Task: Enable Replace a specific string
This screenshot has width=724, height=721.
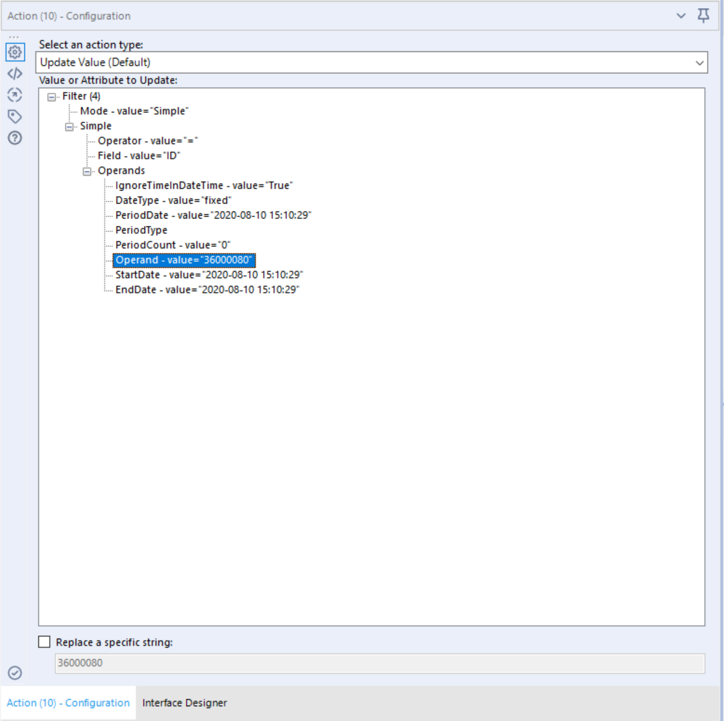Action: click(43, 642)
